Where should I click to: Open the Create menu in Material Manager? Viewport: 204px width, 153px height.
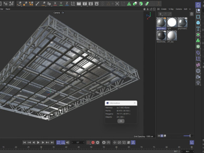164,9
